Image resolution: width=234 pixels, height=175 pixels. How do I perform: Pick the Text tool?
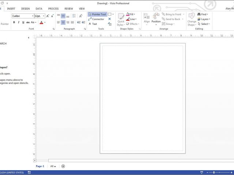(93, 24)
